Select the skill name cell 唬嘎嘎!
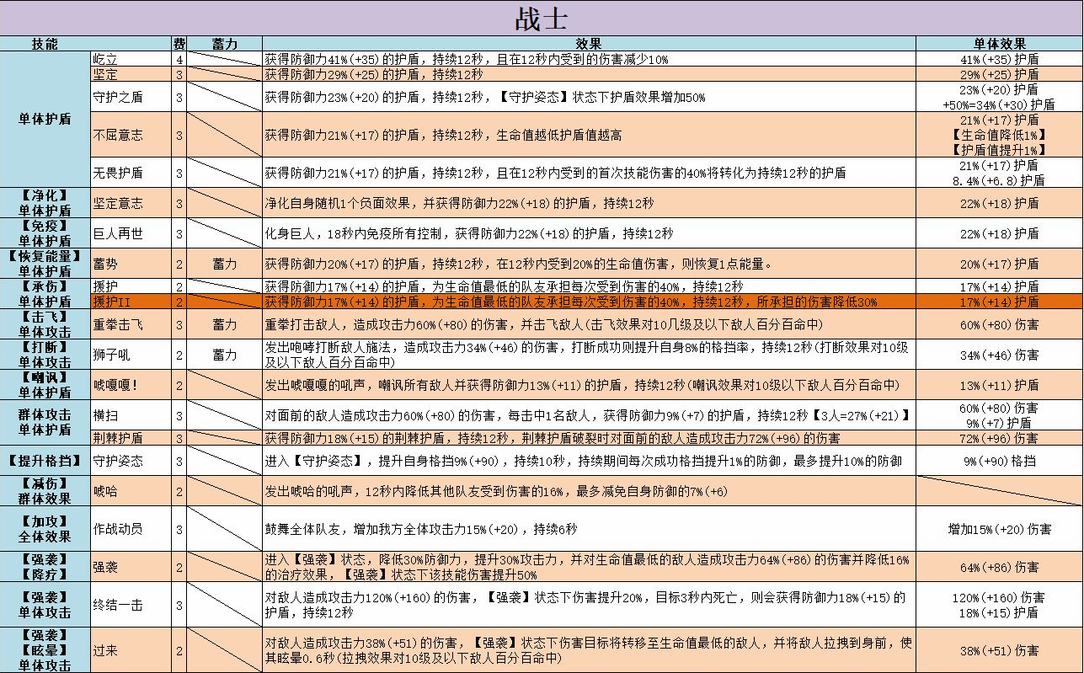The height and width of the screenshot is (673, 1084). click(x=131, y=385)
